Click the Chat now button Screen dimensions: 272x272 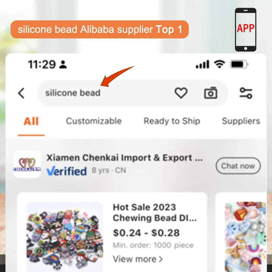click(238, 166)
